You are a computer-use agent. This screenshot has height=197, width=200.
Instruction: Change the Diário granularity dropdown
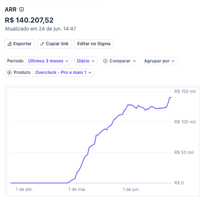[86, 61]
